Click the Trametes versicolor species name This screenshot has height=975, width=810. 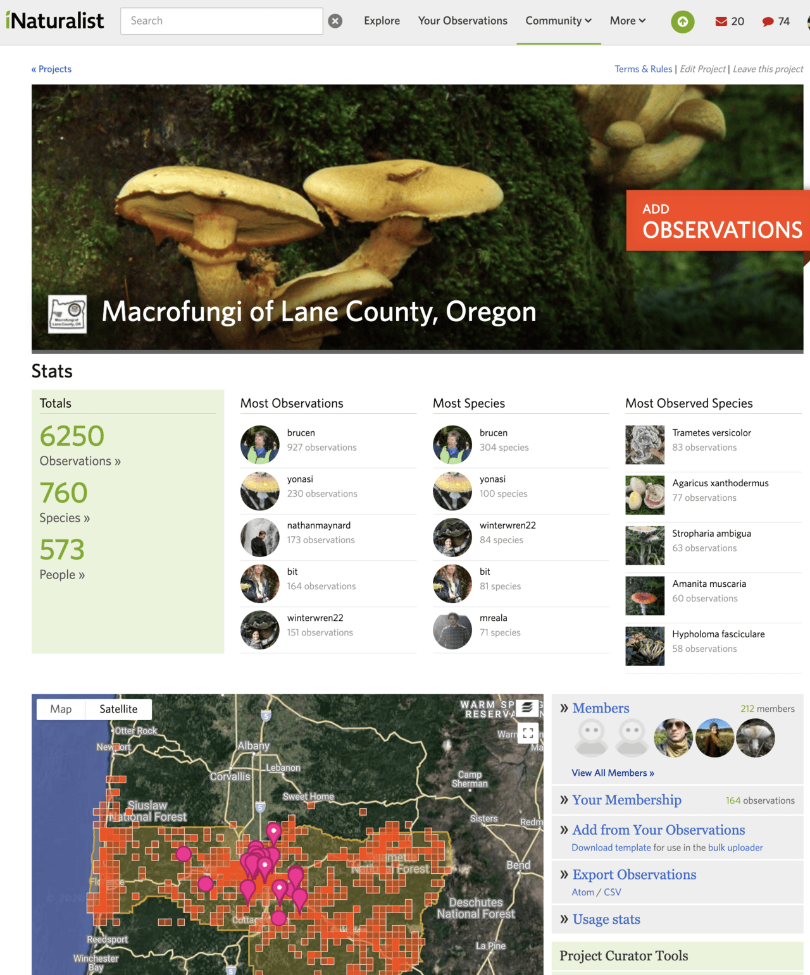click(x=711, y=432)
